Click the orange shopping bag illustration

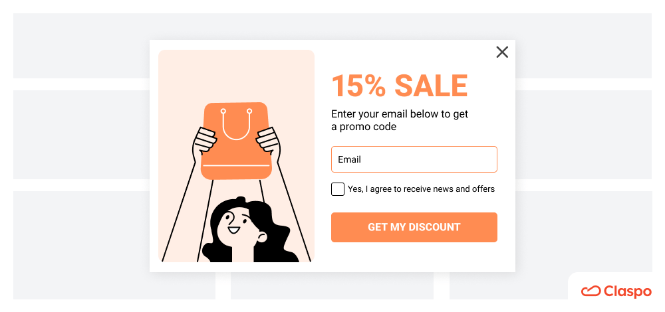pos(236,141)
